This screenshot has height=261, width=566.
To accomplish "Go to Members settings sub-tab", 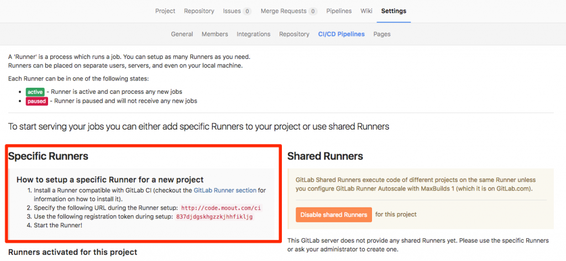I will point(214,34).
